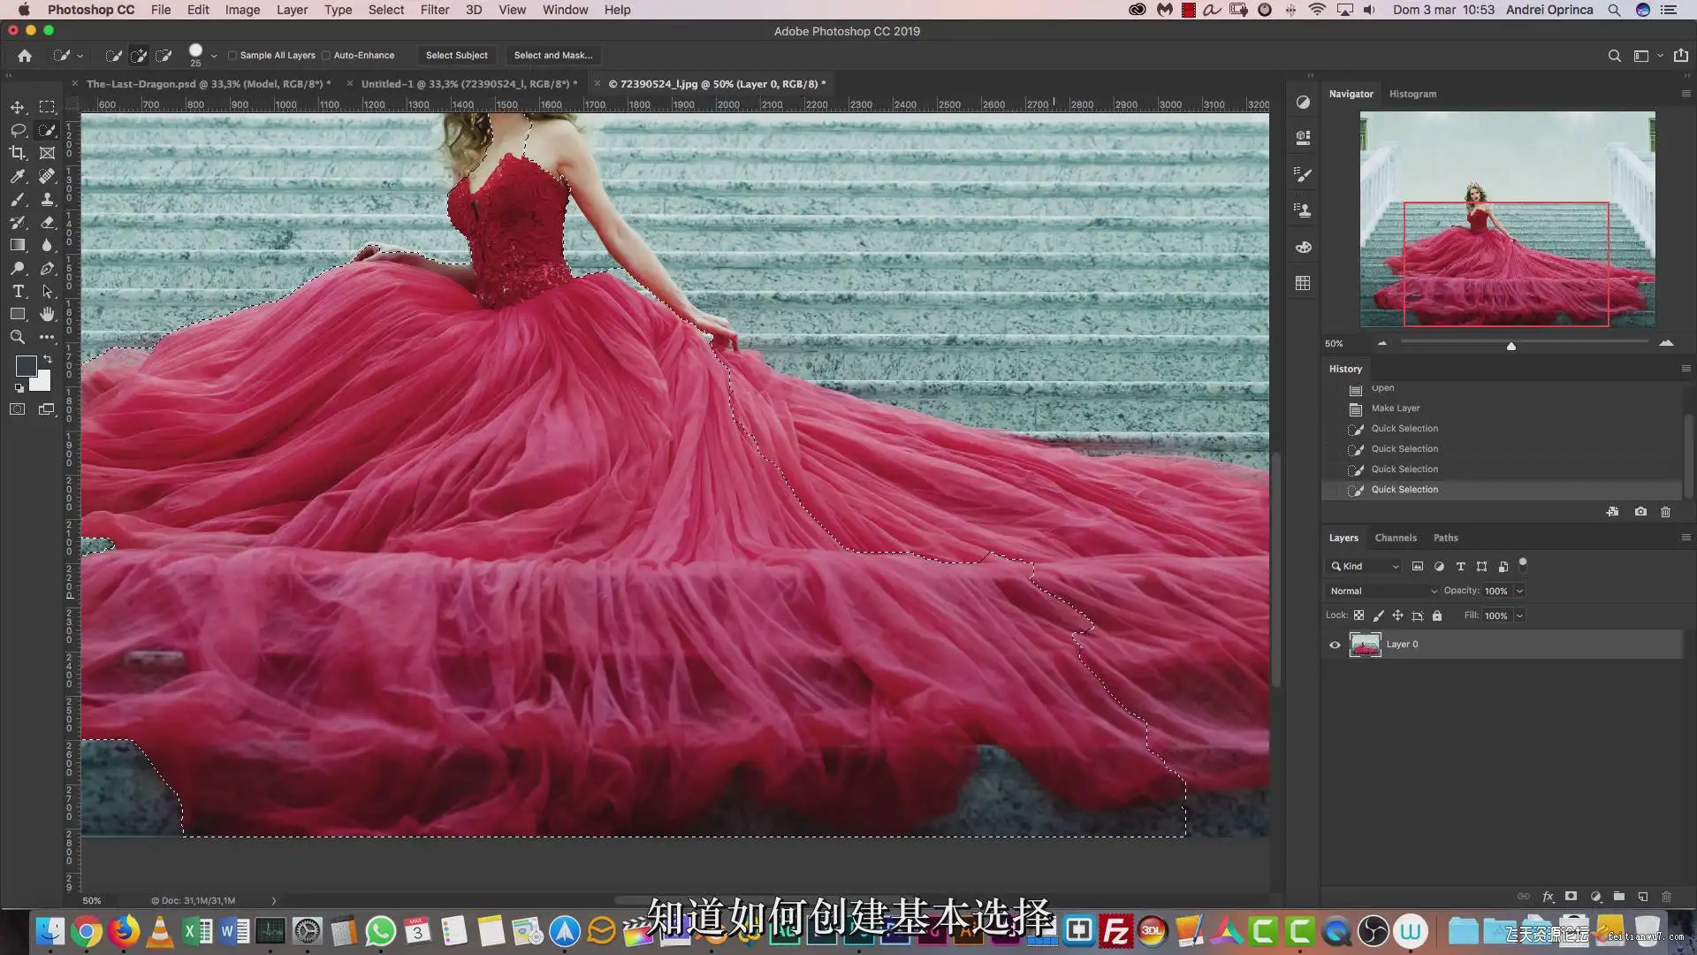Switch to the Channels tab
The image size is (1697, 955).
tap(1395, 538)
